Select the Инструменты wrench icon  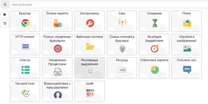90,23
